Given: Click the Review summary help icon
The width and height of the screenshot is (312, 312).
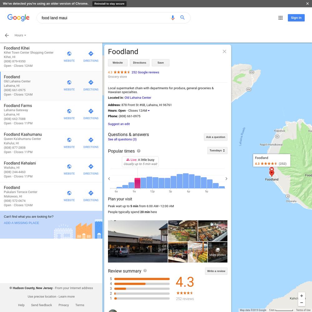Looking at the screenshot, I should click(x=145, y=271).
